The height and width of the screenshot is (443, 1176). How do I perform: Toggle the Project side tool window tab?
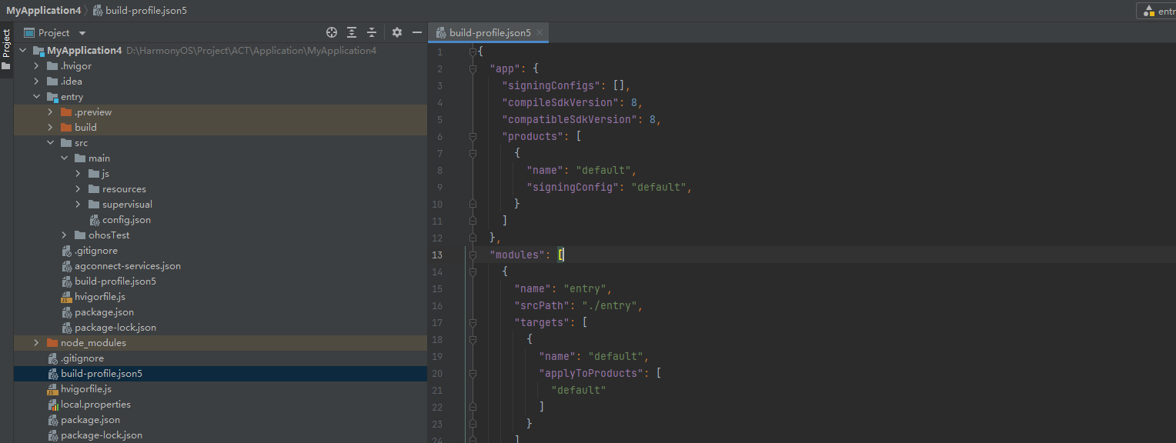6,49
